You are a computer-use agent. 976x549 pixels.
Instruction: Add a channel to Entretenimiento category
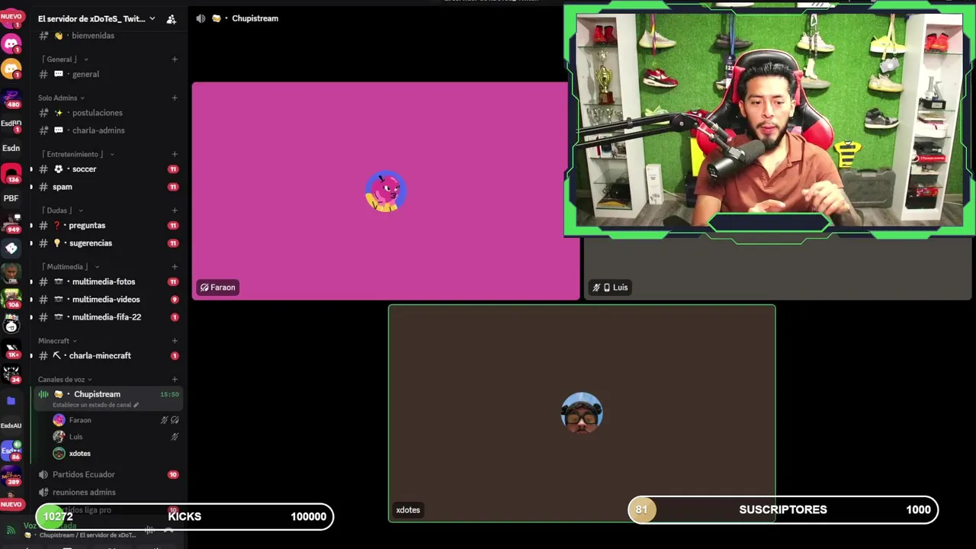(175, 154)
